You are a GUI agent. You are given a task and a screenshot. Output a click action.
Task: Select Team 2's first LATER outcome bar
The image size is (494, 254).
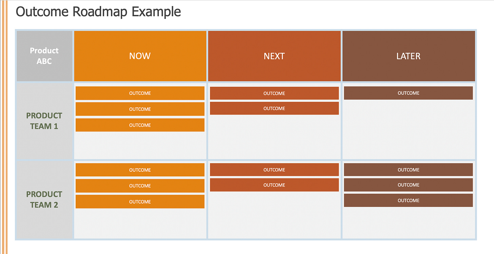click(408, 170)
